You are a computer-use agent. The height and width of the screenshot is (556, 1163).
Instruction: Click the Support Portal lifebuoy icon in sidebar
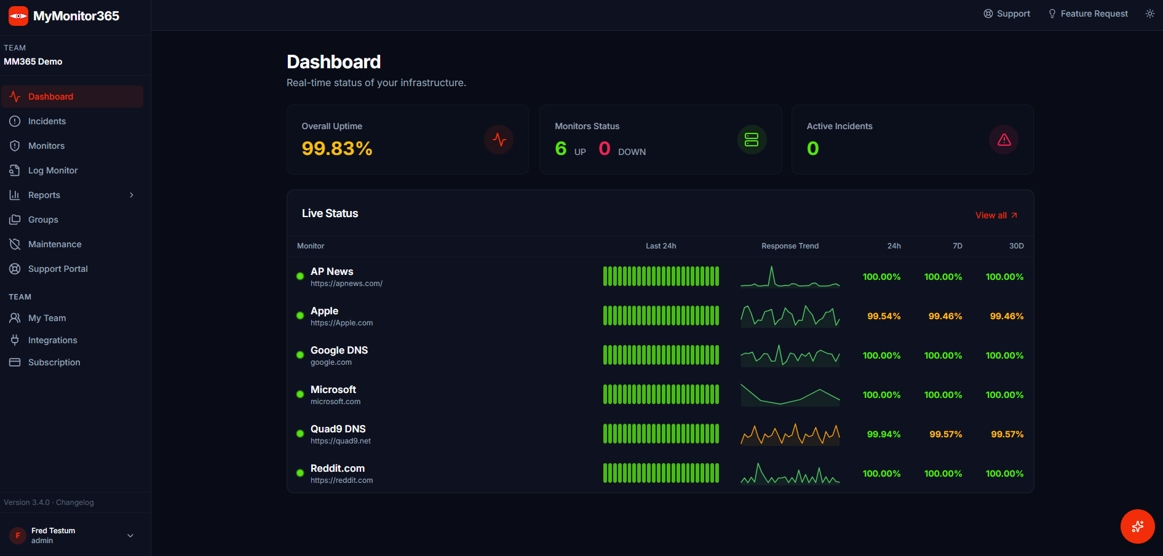[15, 269]
